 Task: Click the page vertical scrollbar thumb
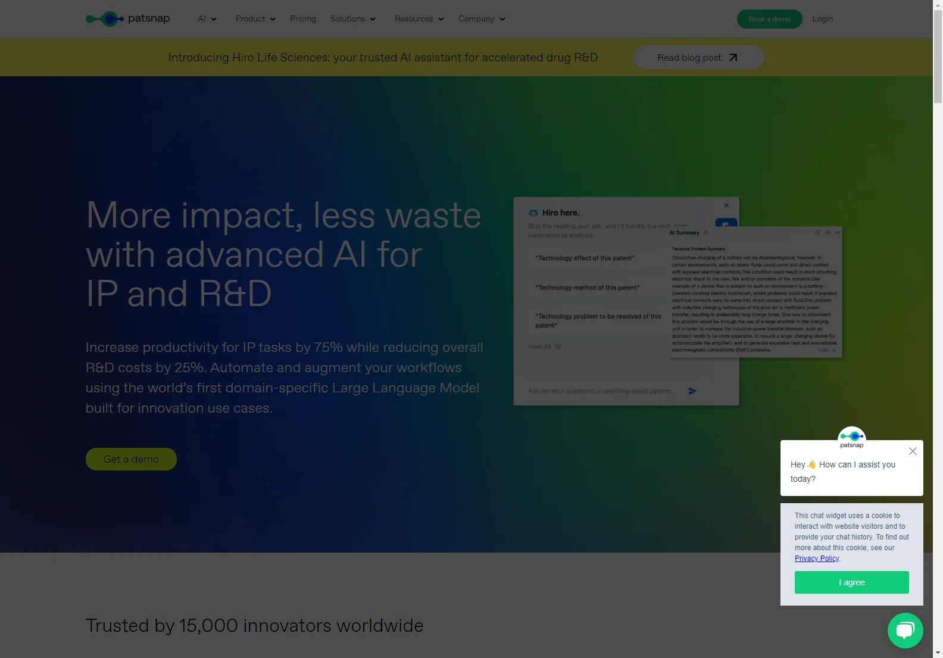[x=938, y=57]
